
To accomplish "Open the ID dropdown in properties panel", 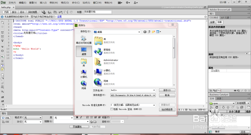I will point(33,122).
